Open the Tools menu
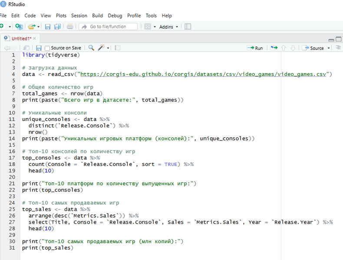The width and height of the screenshot is (343, 260). pyautogui.click(x=151, y=16)
